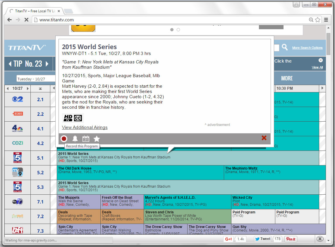Go to next tip arrow
The height and width of the screenshot is (247, 335).
click(47, 64)
